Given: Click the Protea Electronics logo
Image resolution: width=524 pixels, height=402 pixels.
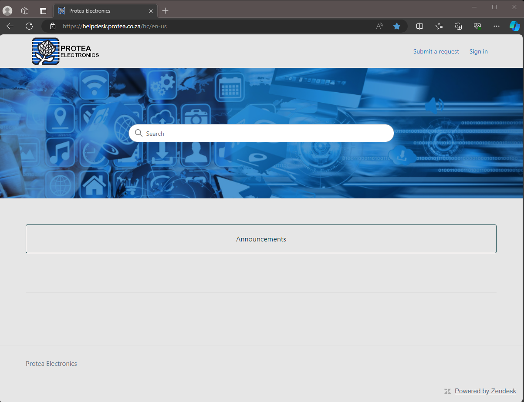Looking at the screenshot, I should pyautogui.click(x=64, y=51).
